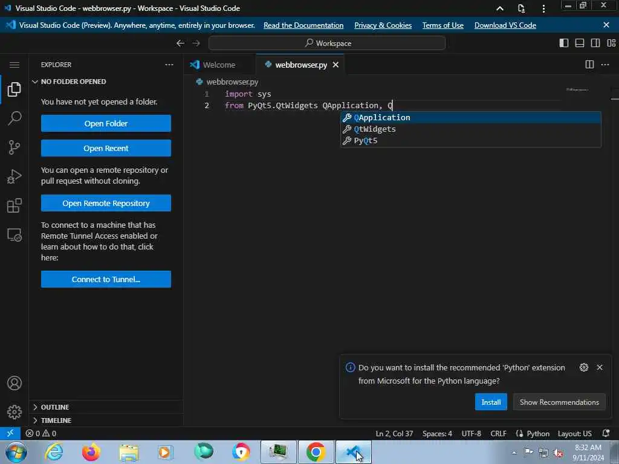Screen dimensions: 619x464
Task: Place cursor on line 1 import sys
Action: point(248,94)
